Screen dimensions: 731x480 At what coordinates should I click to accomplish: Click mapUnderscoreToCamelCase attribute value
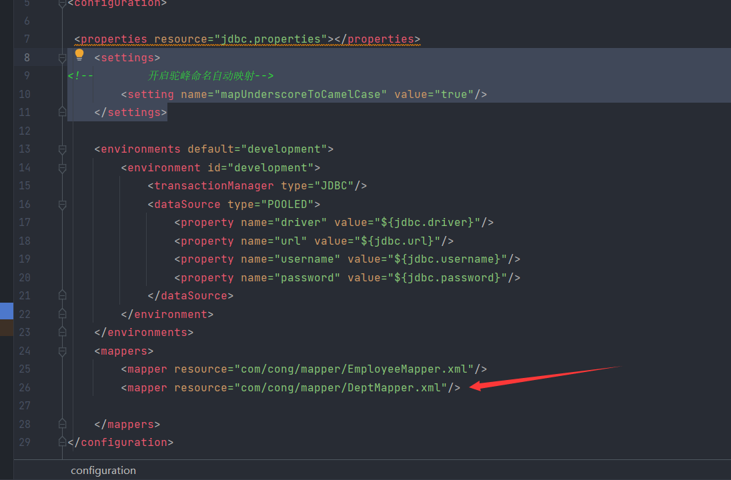[300, 95]
